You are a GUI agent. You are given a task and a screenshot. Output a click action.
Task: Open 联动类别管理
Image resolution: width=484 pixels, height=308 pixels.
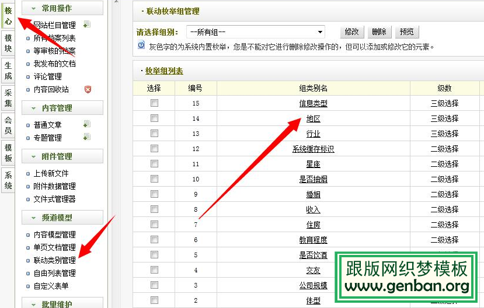[55, 260]
